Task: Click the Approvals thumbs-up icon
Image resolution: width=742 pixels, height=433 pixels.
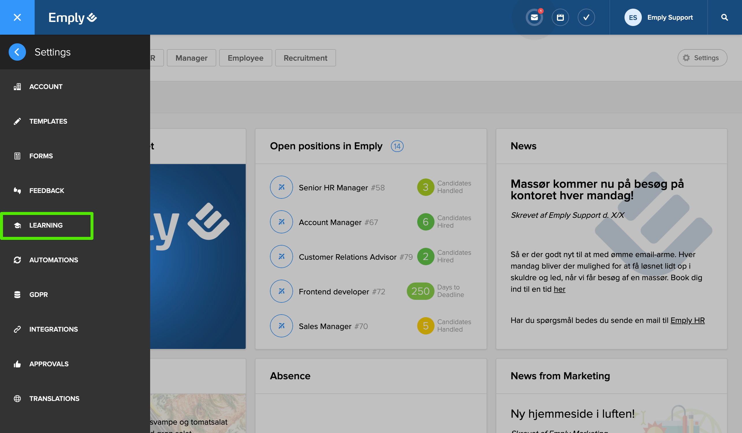Action: [x=17, y=364]
